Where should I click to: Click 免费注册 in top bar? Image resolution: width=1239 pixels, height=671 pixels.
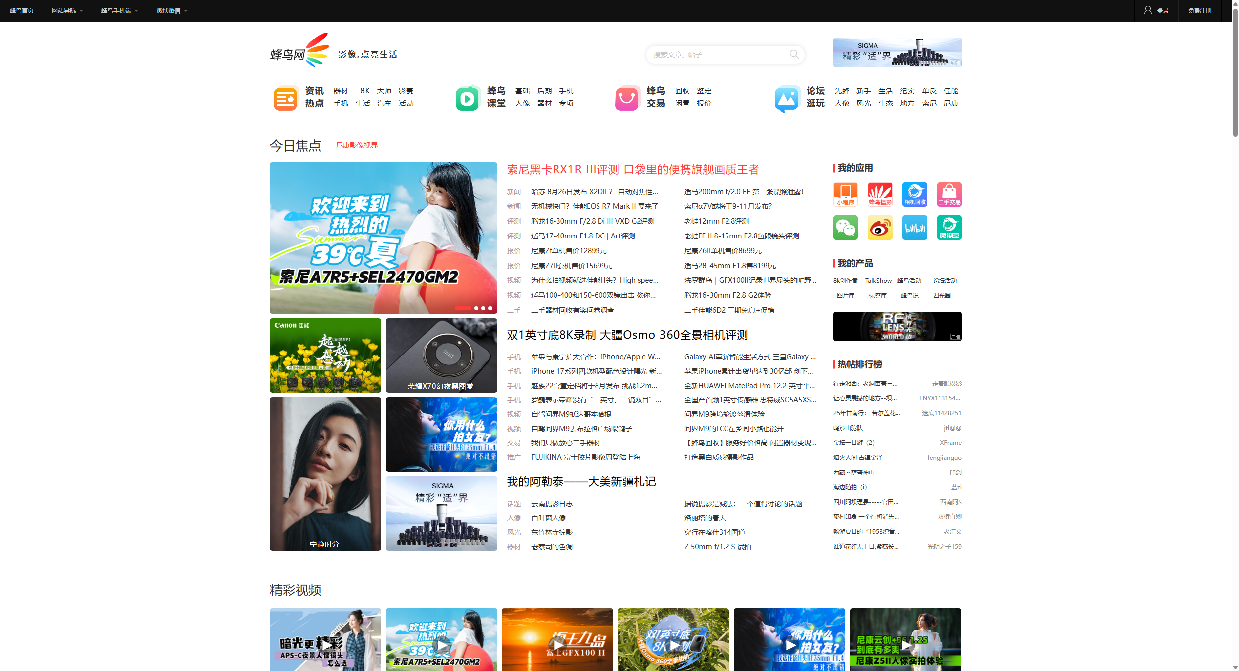(1199, 10)
